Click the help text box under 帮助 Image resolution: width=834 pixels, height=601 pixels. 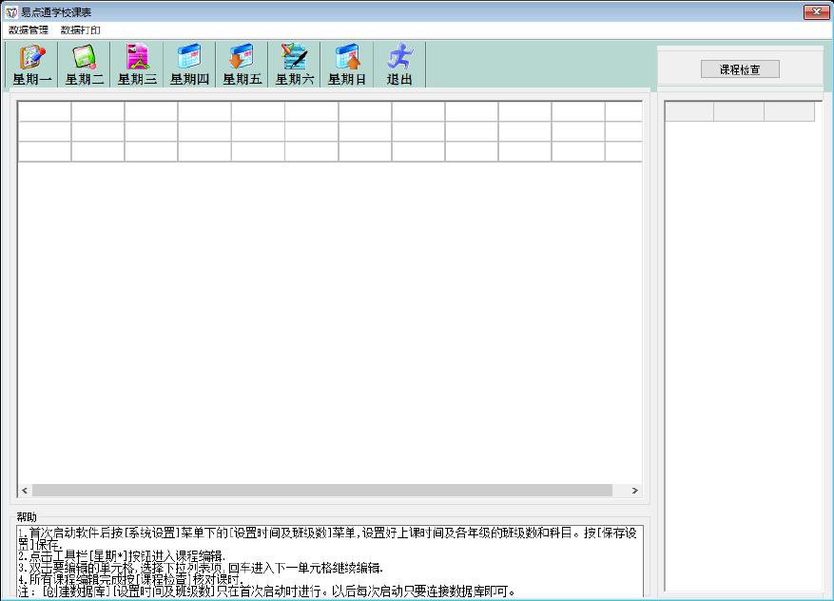click(x=329, y=560)
